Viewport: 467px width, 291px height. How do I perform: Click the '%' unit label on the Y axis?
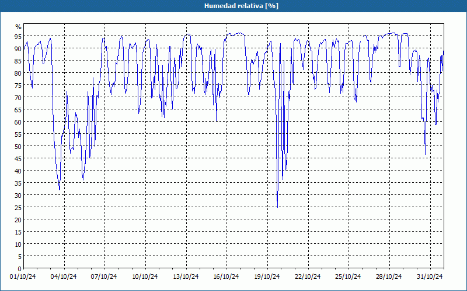pyautogui.click(x=19, y=27)
